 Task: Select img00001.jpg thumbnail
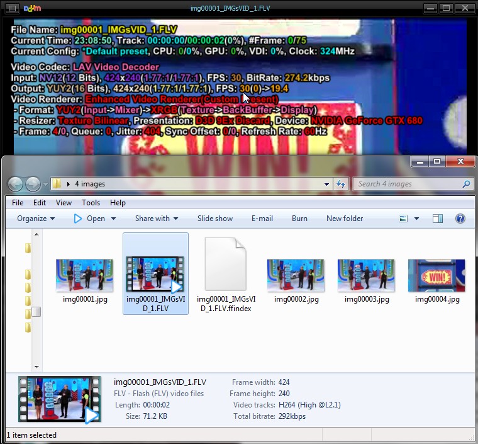pyautogui.click(x=84, y=275)
